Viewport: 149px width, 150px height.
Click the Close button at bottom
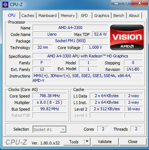pos(133,142)
